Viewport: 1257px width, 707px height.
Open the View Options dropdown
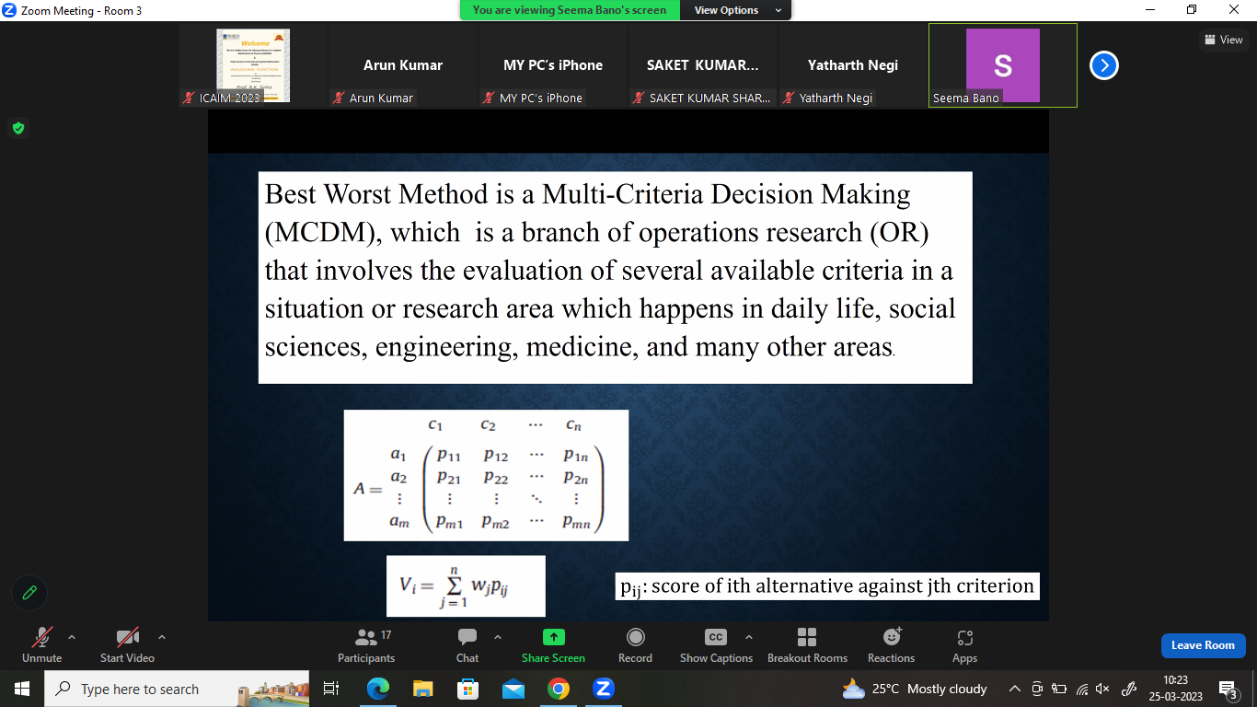click(x=736, y=10)
